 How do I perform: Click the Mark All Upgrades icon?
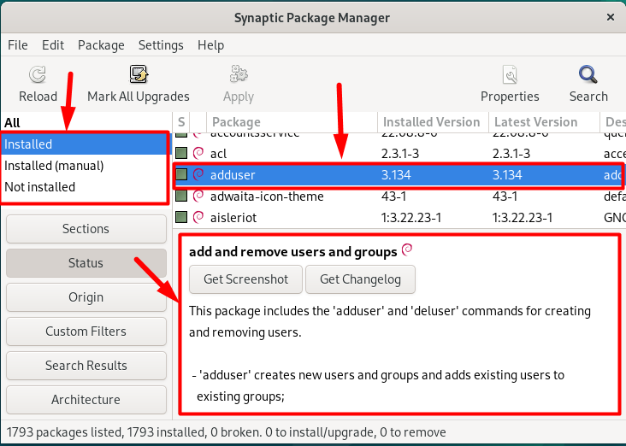139,74
